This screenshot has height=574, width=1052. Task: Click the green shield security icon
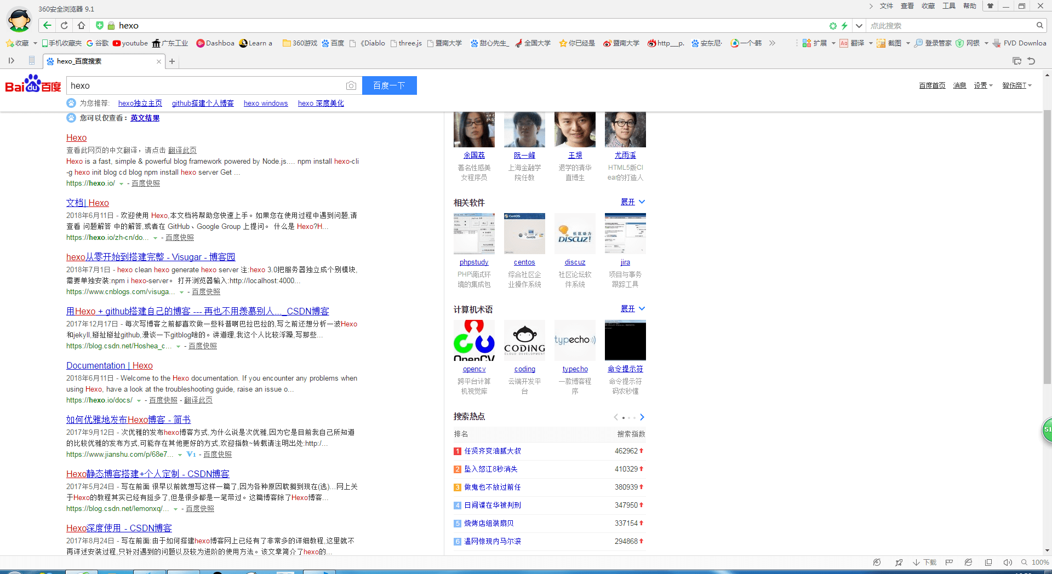click(100, 25)
